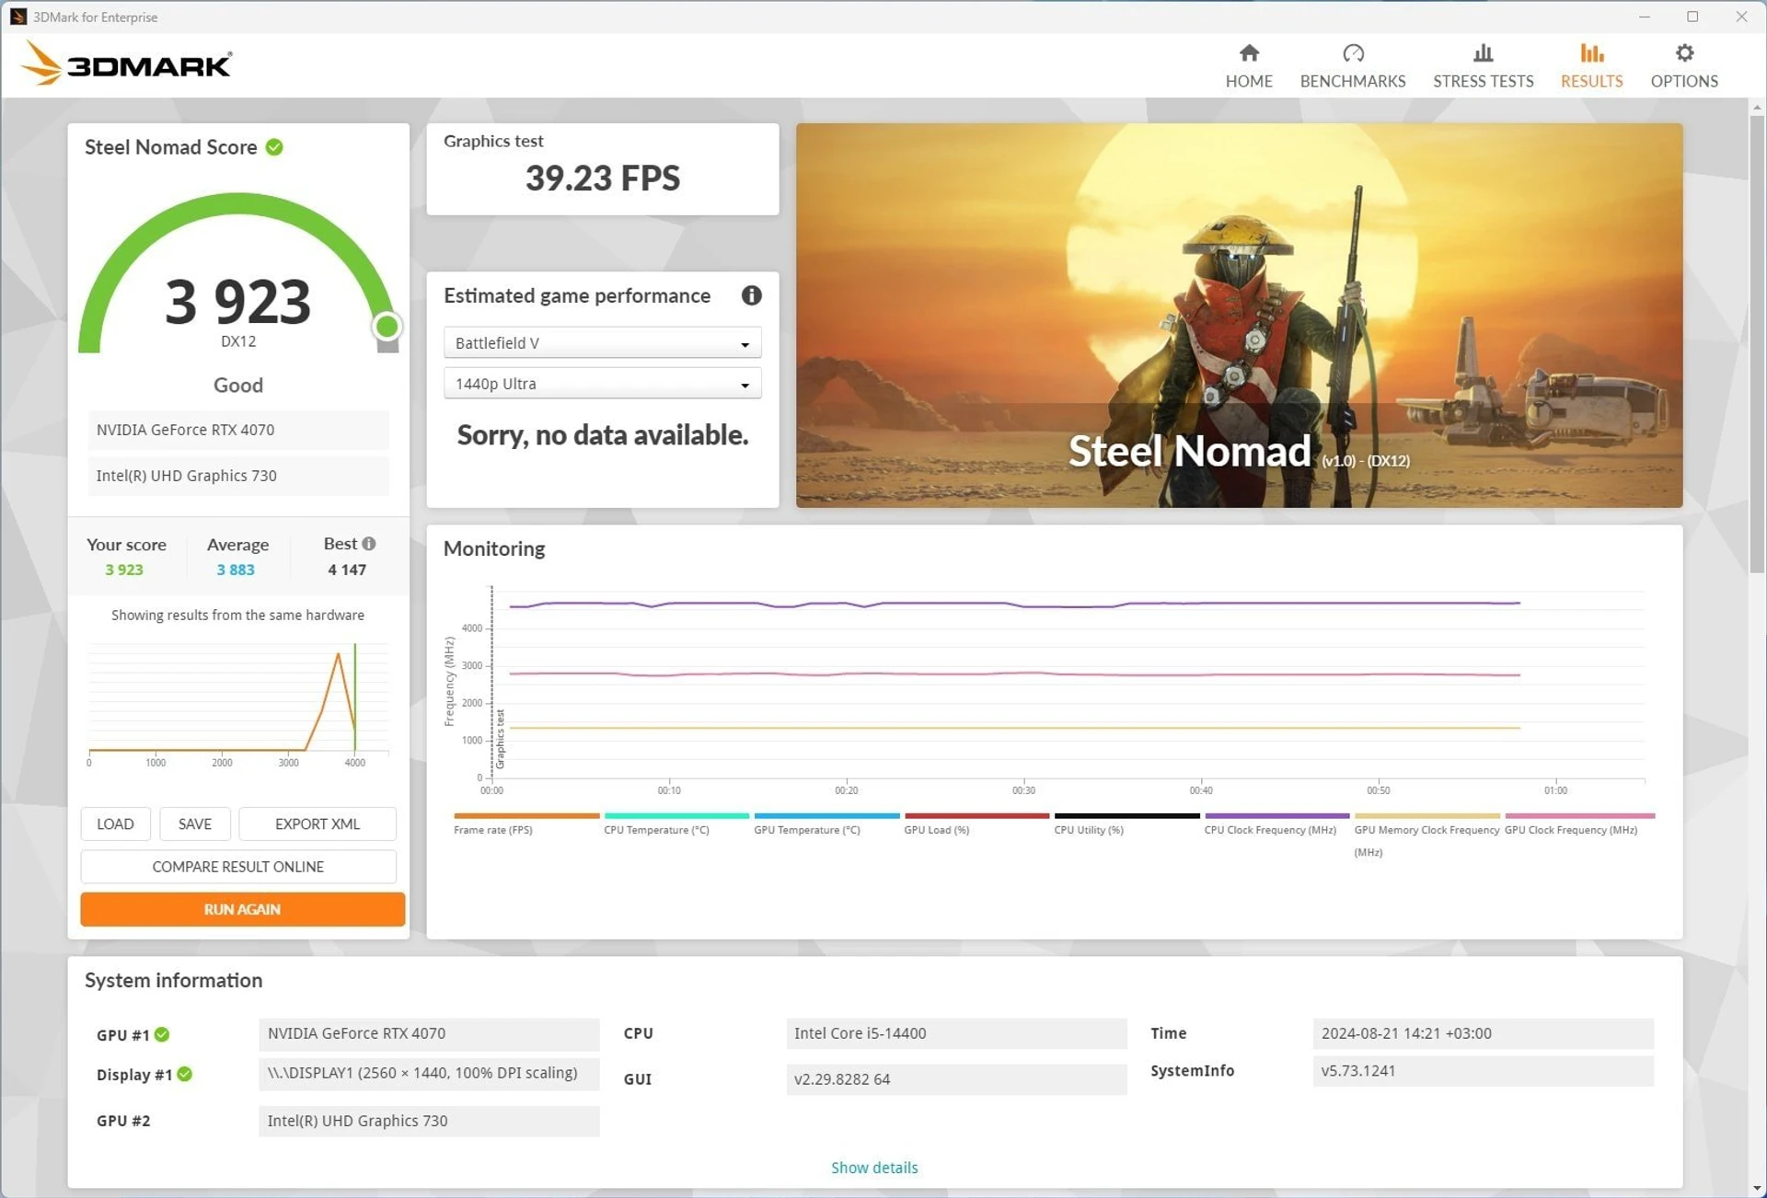Click the average score 3 883
The width and height of the screenshot is (1767, 1198).
click(x=236, y=570)
